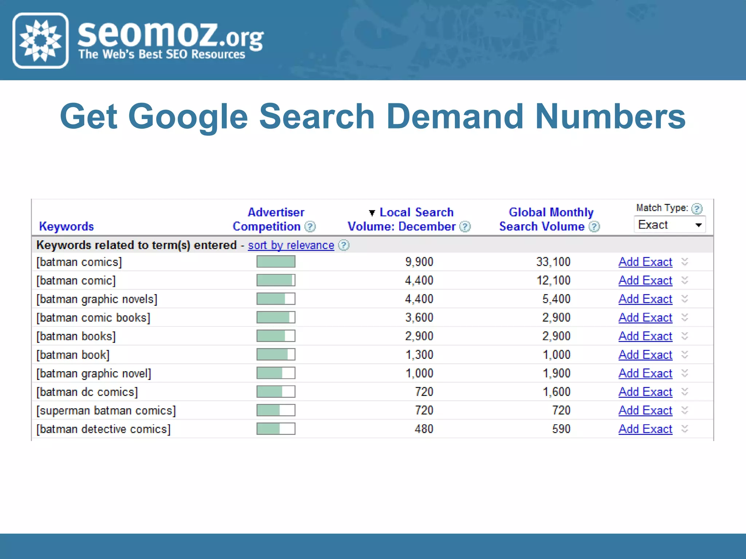Click competition bar for batman graphic novels
This screenshot has width=746, height=559.
point(276,299)
